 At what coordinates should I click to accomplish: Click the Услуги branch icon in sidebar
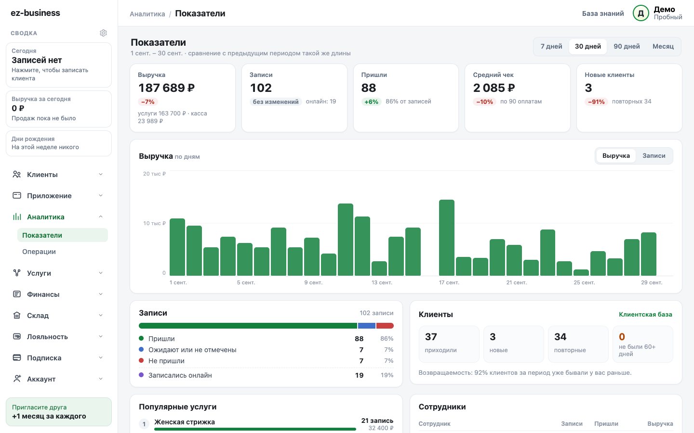pyautogui.click(x=17, y=273)
